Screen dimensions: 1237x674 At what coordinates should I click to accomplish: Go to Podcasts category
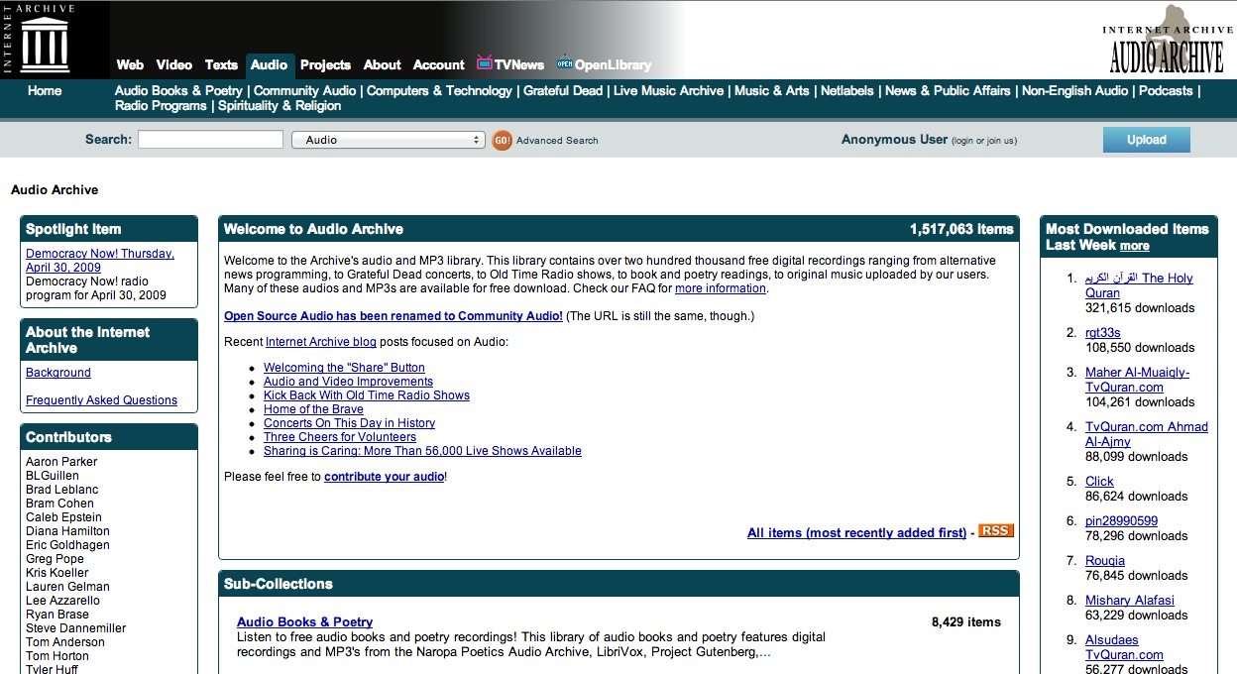1166,90
